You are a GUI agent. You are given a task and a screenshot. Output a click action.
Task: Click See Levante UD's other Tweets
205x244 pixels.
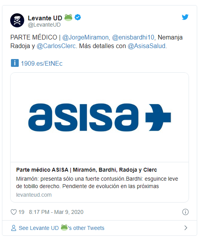click(61, 228)
